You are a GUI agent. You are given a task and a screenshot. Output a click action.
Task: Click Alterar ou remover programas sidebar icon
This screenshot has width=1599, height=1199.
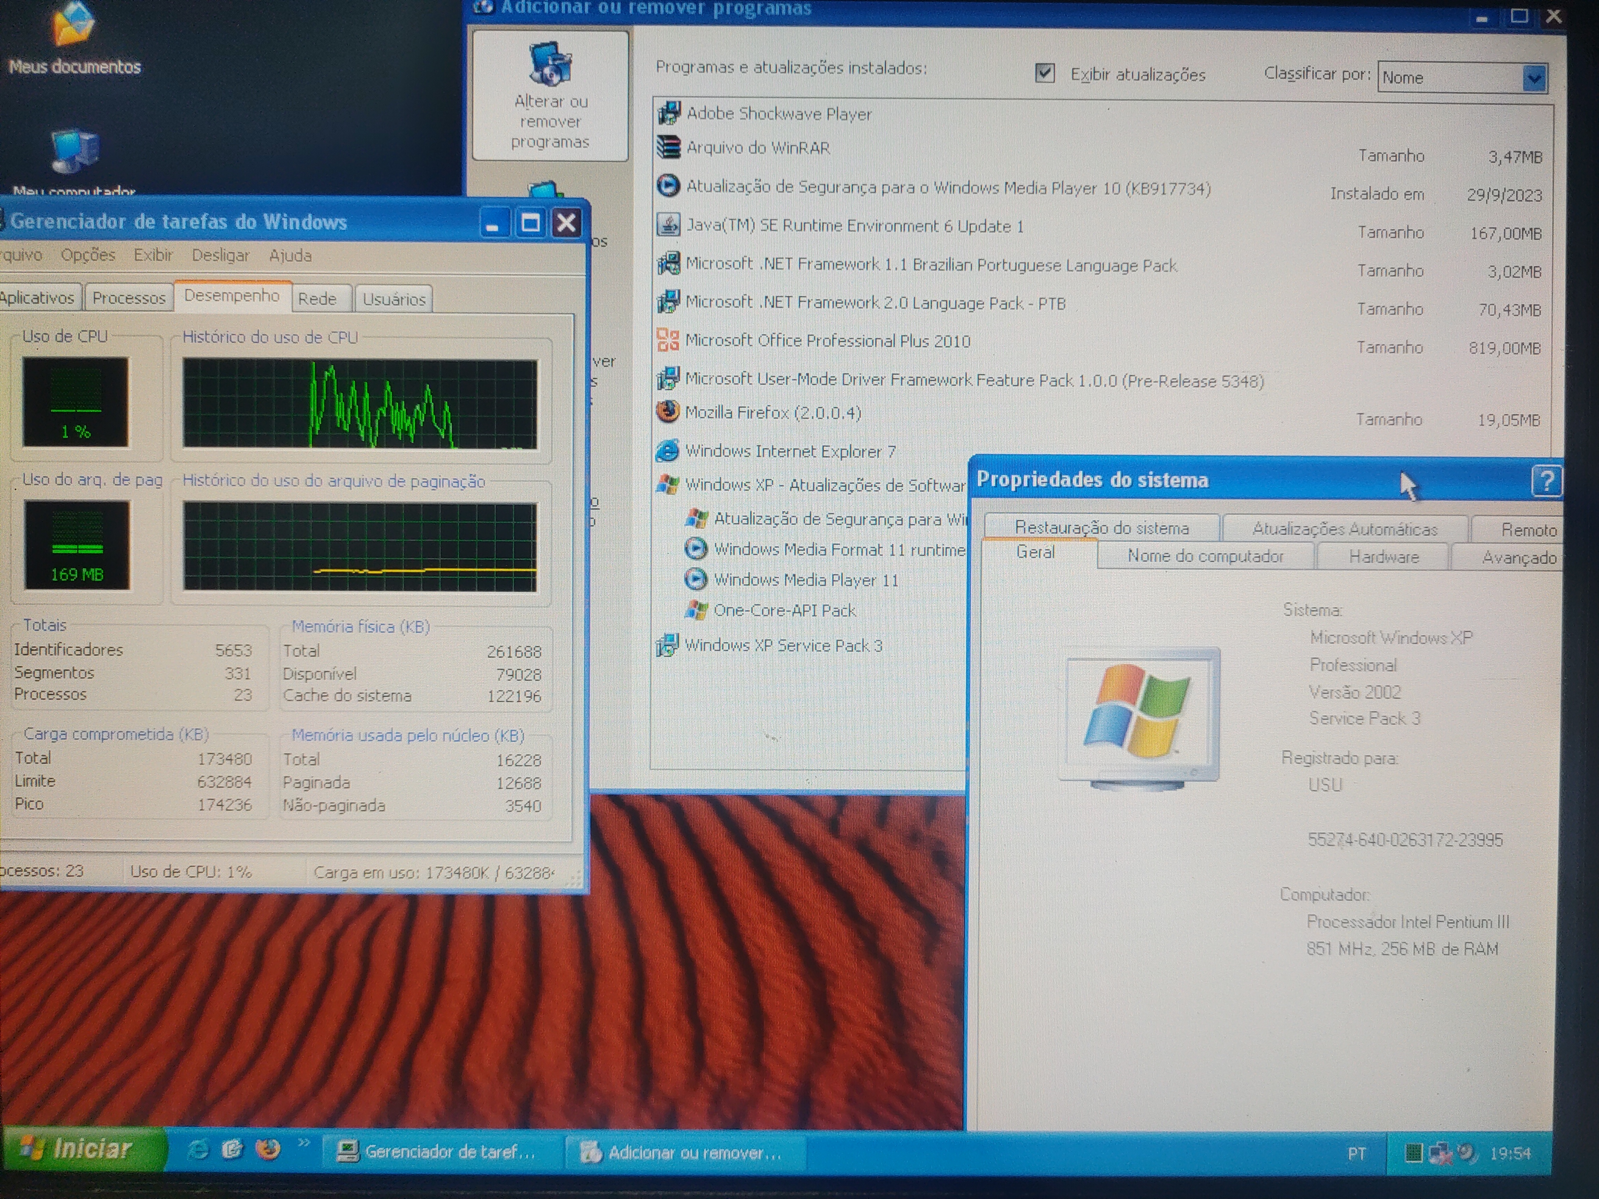pos(550,96)
